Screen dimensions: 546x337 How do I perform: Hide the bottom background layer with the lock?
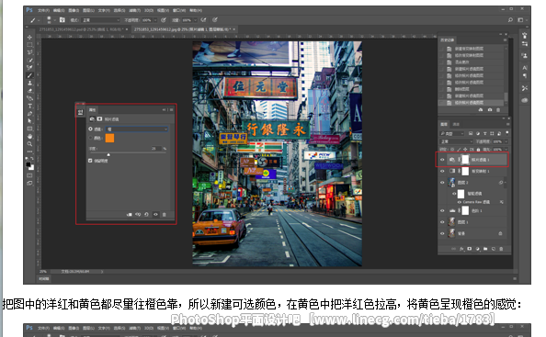(442, 233)
